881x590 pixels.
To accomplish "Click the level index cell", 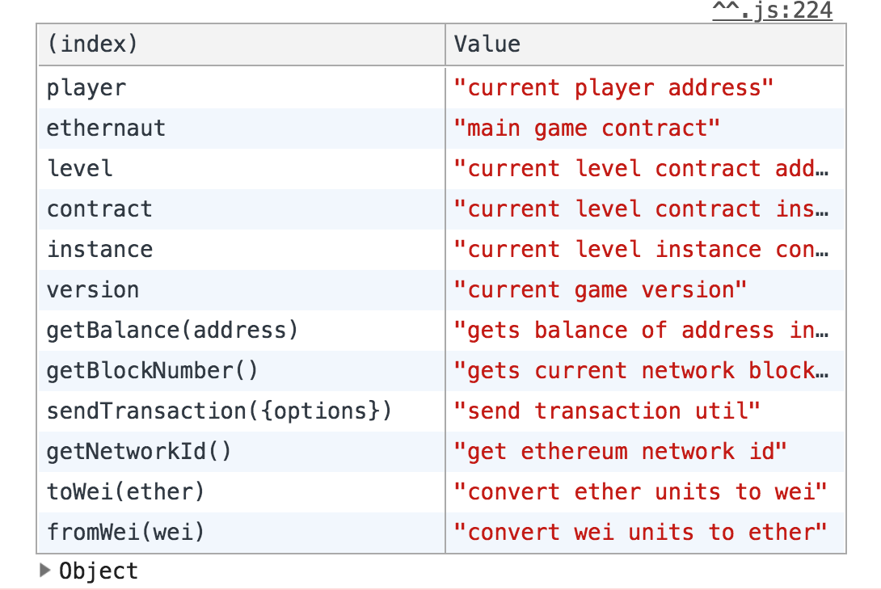I will click(242, 169).
